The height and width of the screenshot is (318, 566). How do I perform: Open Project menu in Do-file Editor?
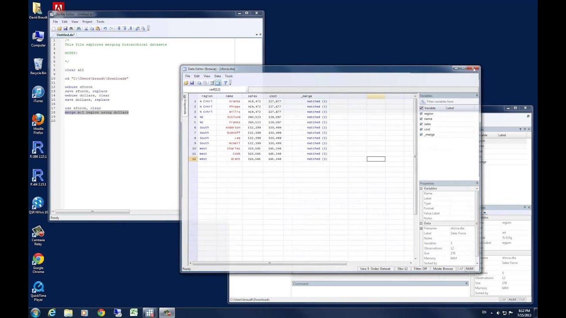click(x=87, y=22)
